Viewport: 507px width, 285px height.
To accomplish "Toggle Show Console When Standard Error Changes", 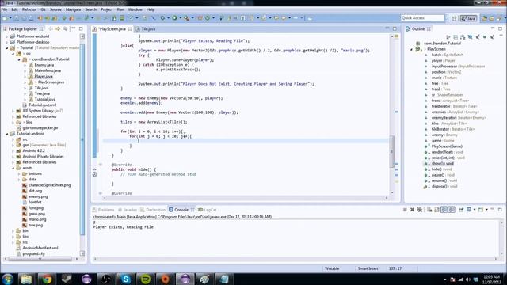I will coord(452,210).
